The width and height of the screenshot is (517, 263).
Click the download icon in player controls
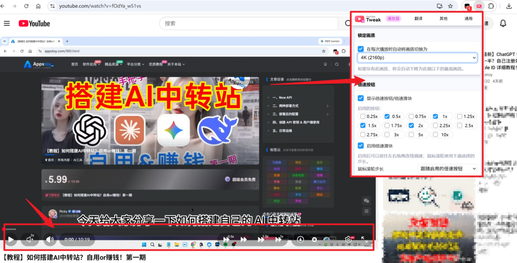[300, 240]
